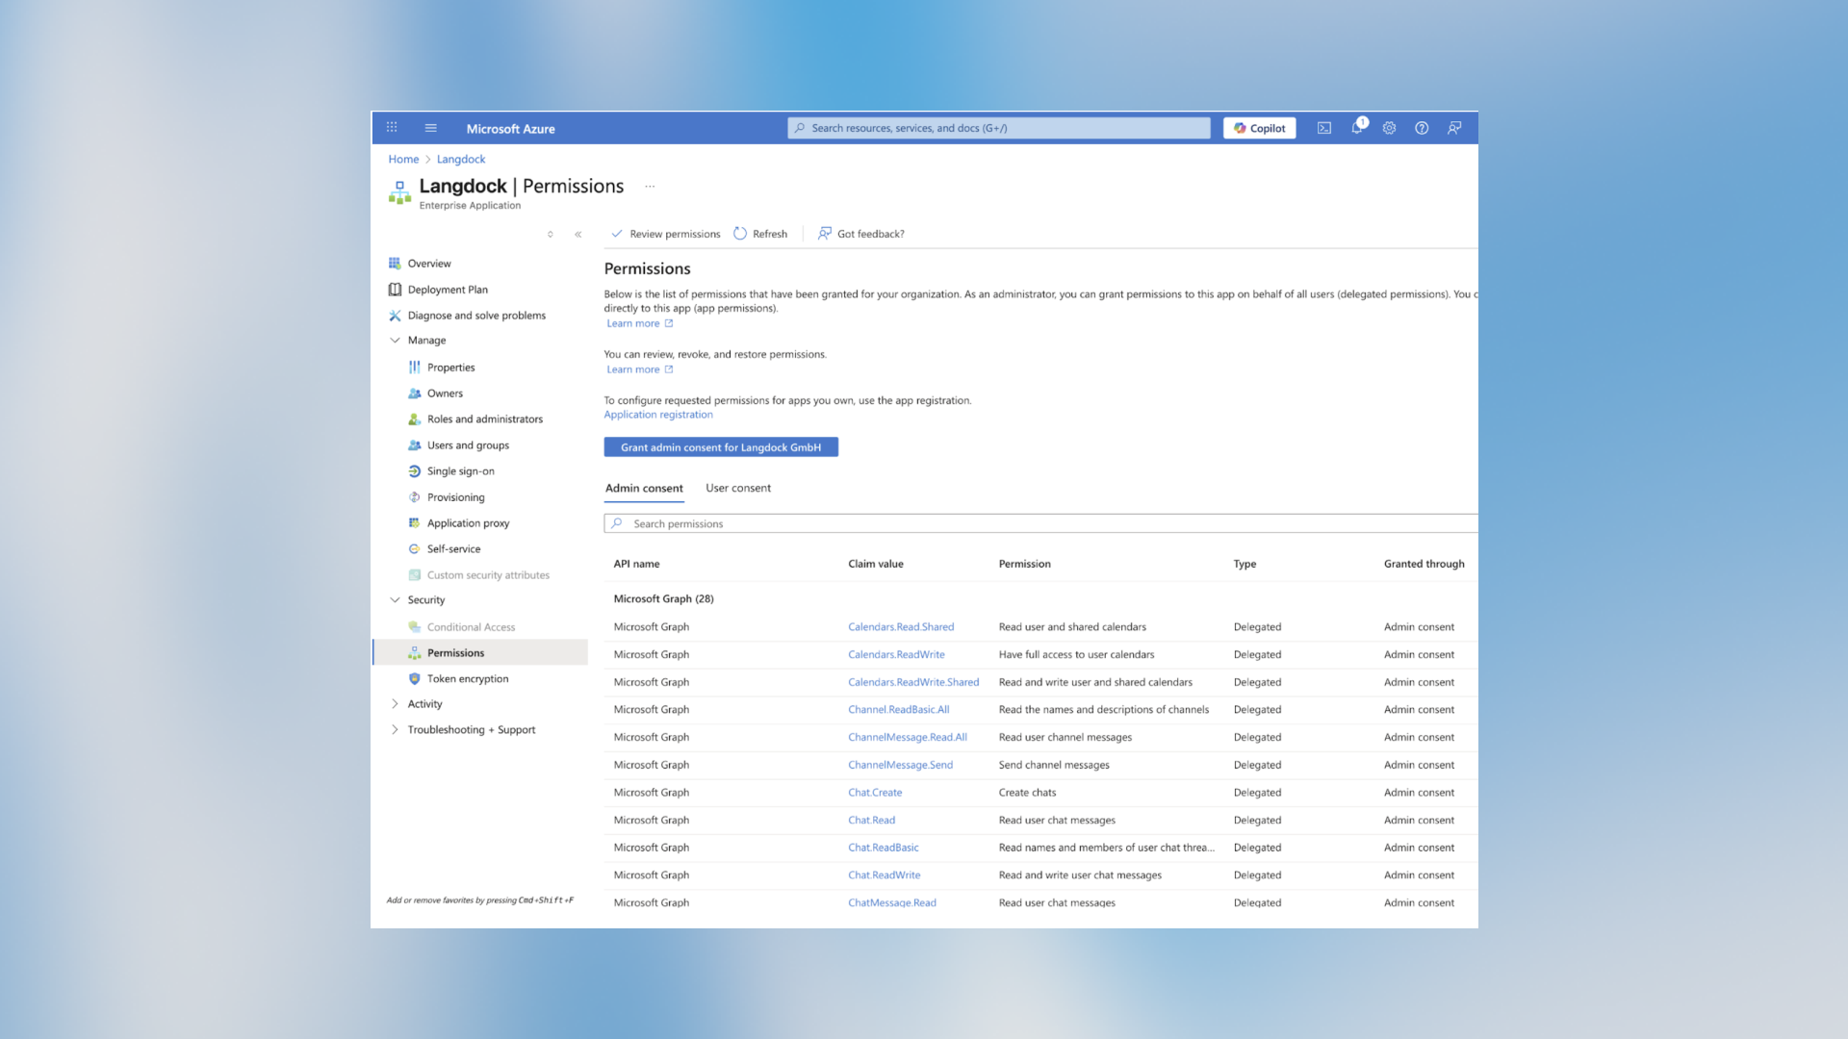Open Conditional Access under Security
The height and width of the screenshot is (1039, 1848).
tap(471, 626)
